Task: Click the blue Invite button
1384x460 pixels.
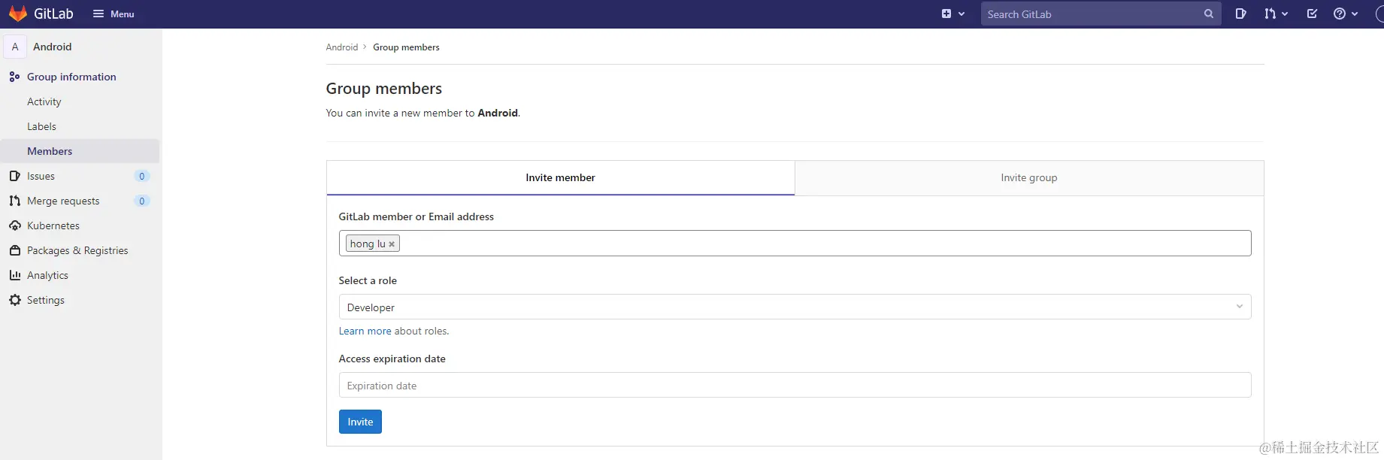Action: point(360,422)
